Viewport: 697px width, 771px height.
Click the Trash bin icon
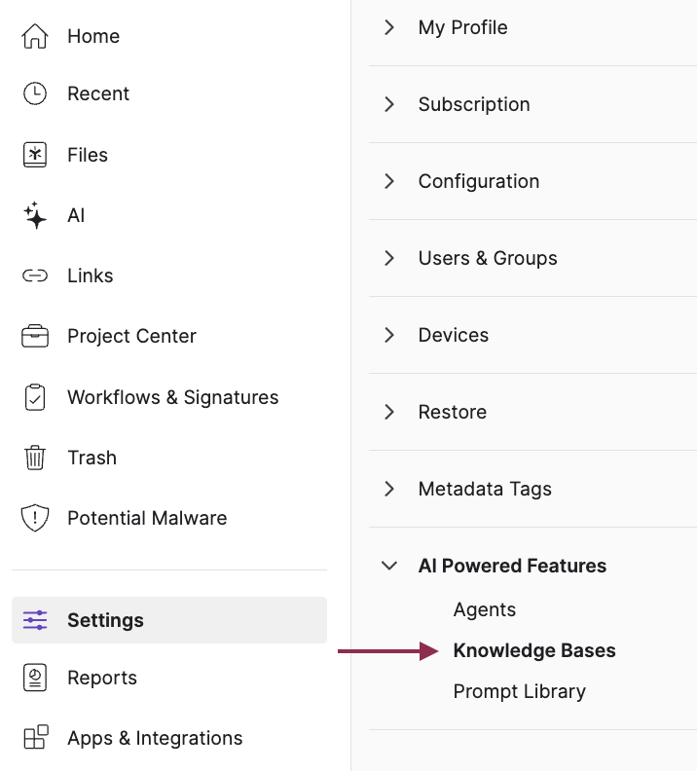coord(35,458)
